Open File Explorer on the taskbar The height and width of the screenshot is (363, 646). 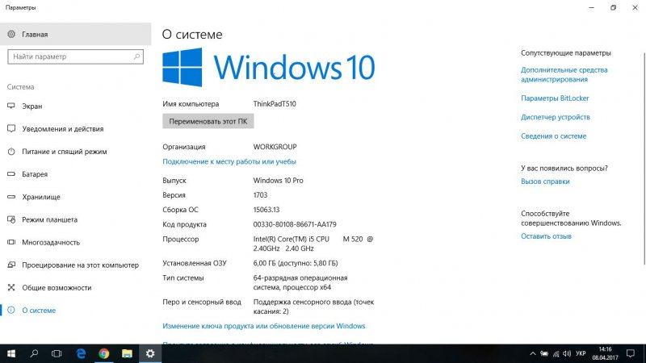tap(127, 353)
